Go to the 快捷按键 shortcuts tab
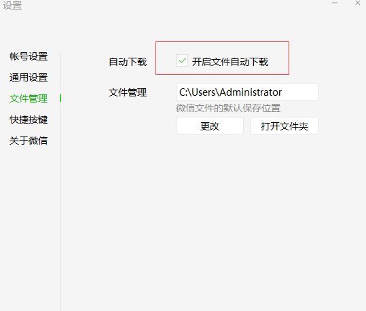 click(x=29, y=120)
